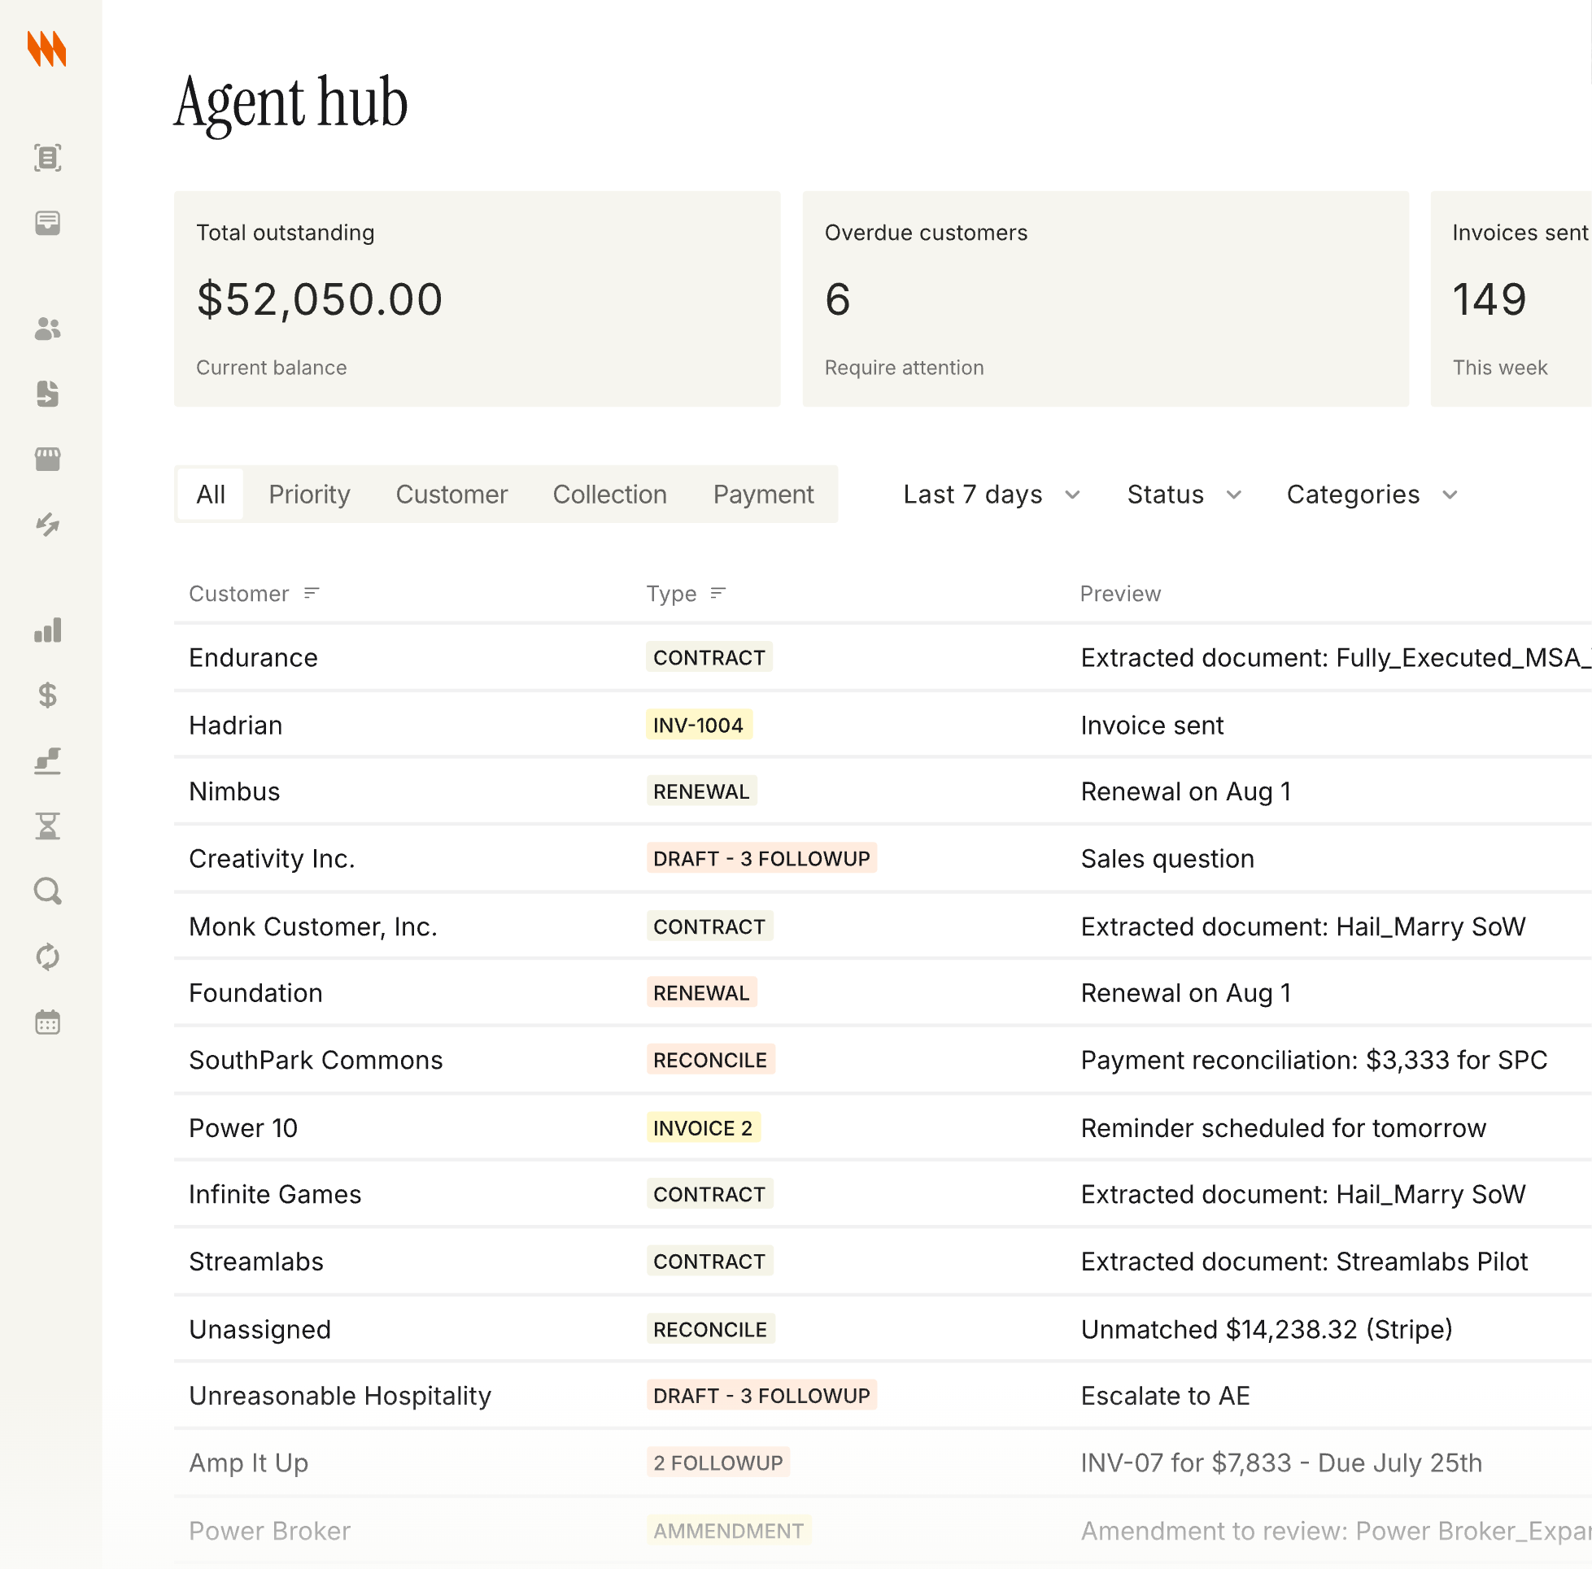Viewport: 1592px width, 1569px height.
Task: Click the CONTRACT tag for Endurance
Action: 709,657
